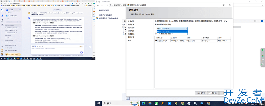The width and height of the screenshot is (265, 106).
Task: Select the 选择实例 step in wizard sidebar
Action: click(131, 25)
